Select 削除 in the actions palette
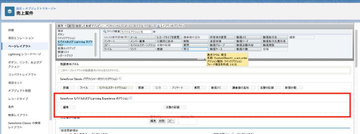Viewport: 360px width, 134px height. pyautogui.click(x=195, y=41)
